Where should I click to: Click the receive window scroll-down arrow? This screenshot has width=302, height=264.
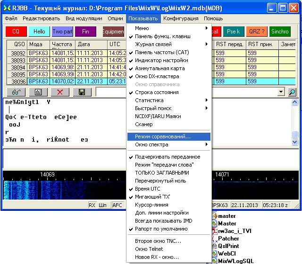point(294,142)
